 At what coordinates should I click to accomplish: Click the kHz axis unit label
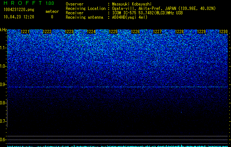(x=3, y=30)
